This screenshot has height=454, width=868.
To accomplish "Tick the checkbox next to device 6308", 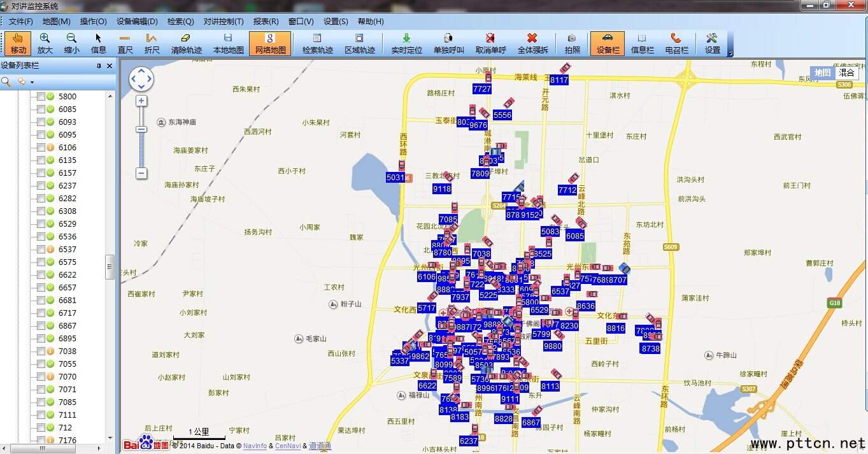I will 41,211.
